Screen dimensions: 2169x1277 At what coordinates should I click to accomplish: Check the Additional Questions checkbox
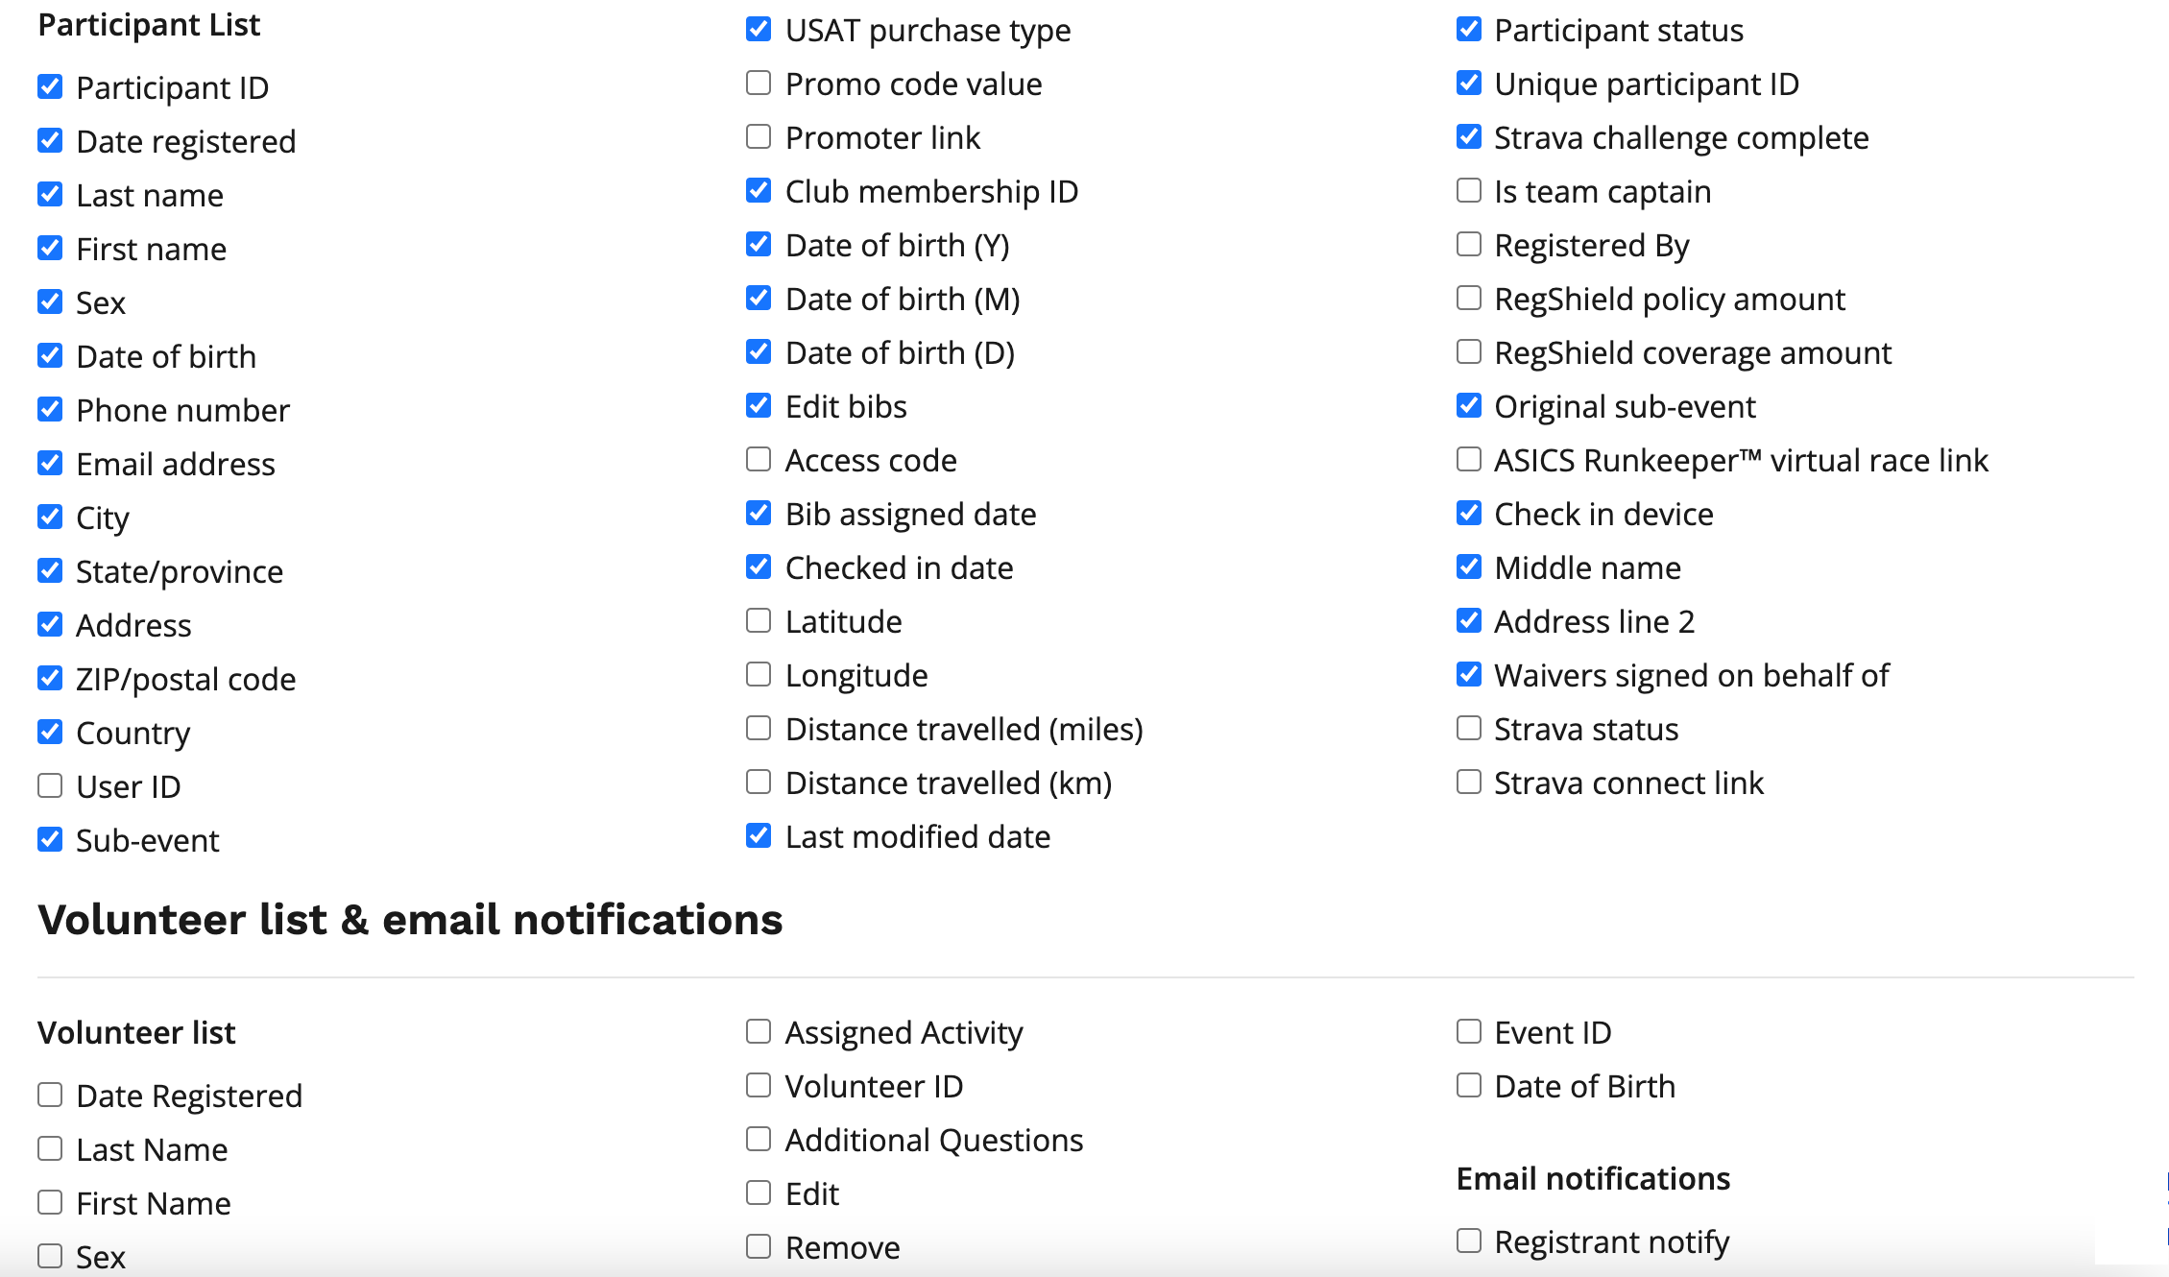coord(759,1140)
